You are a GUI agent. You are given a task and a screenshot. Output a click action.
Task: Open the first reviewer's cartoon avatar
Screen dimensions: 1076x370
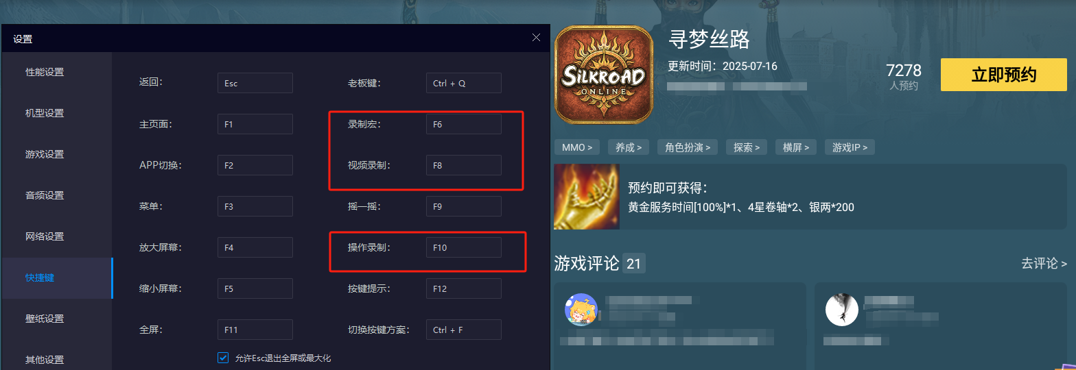click(581, 310)
